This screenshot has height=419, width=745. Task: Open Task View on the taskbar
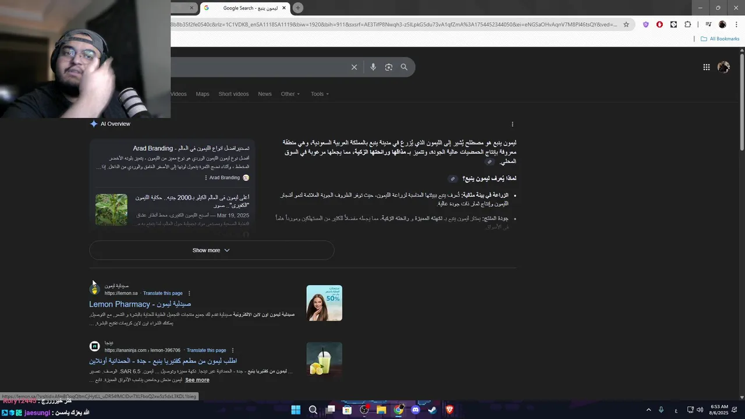[331, 410]
